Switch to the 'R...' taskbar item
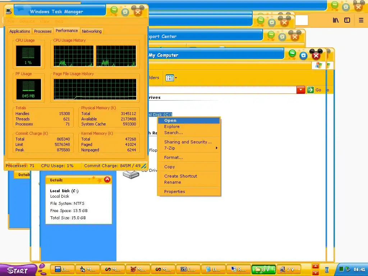This screenshot has width=368, height=276. [x=239, y=270]
